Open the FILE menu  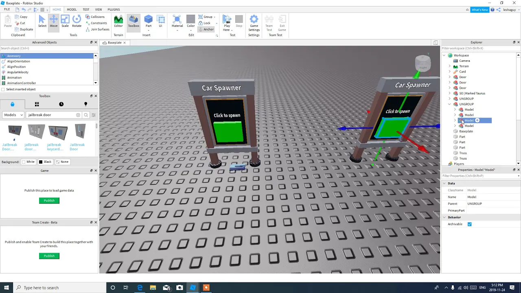7,9
